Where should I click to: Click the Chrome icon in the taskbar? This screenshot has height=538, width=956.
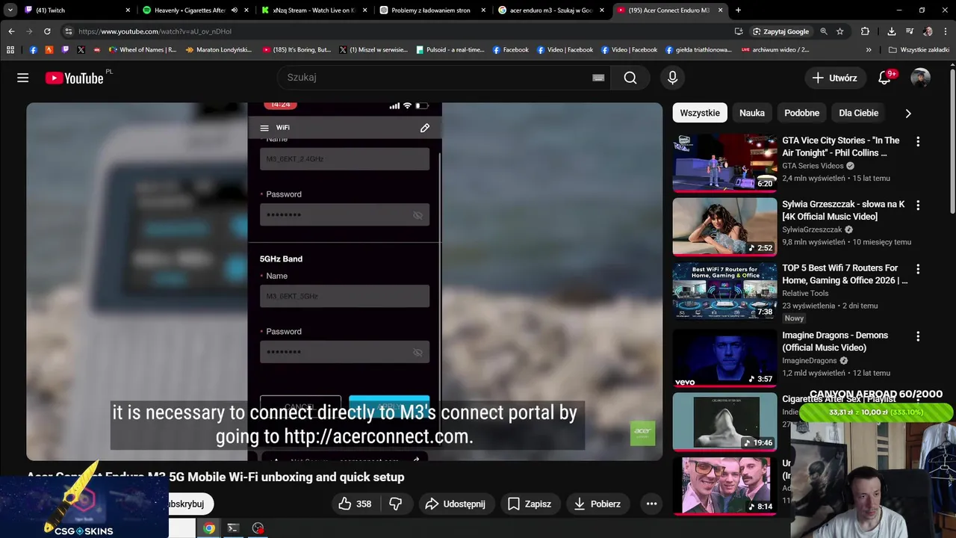click(209, 528)
